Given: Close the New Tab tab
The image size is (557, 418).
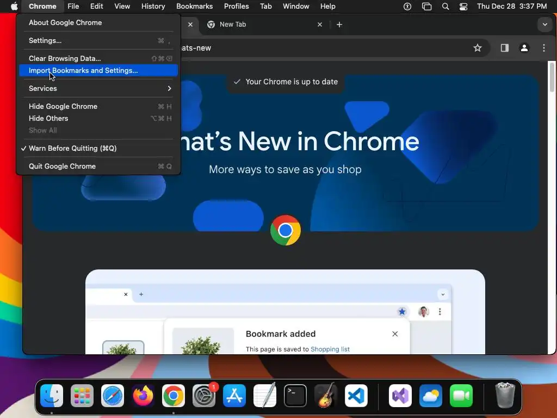Looking at the screenshot, I should (320, 24).
